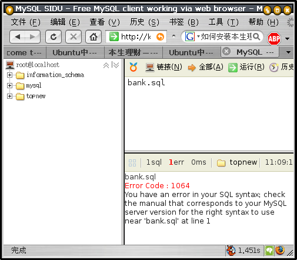Click the topnew folder in the result bar
The width and height of the screenshot is (297, 260).
237,162
